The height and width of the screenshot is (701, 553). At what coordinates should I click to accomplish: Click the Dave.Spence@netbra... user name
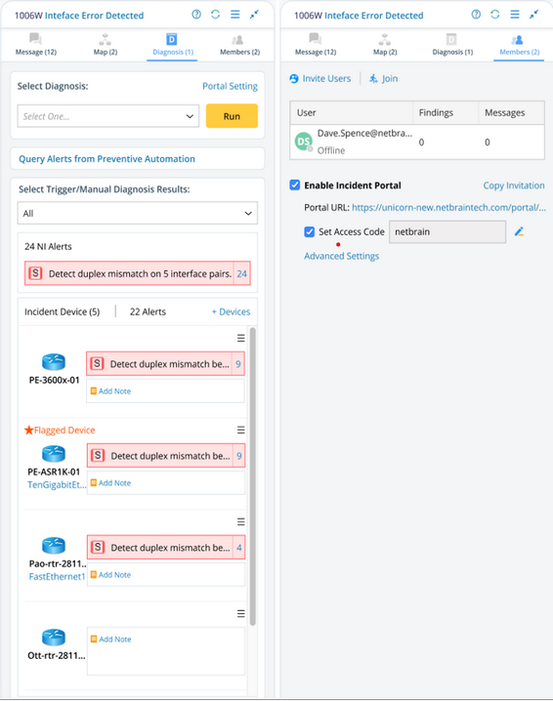coord(364,133)
